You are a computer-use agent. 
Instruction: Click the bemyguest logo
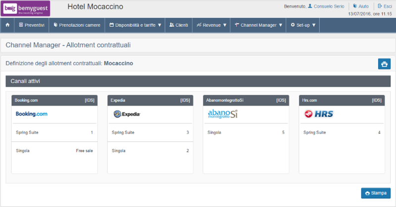point(26,8)
